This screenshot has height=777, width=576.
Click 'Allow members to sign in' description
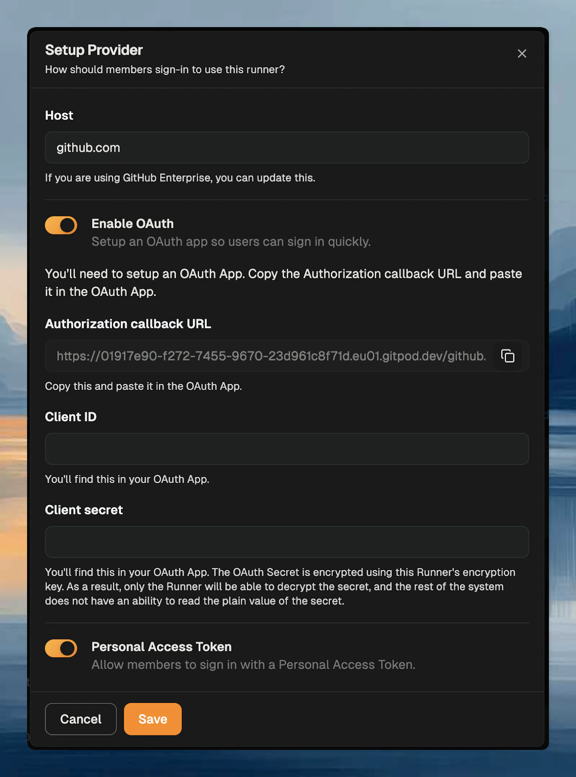(x=253, y=665)
